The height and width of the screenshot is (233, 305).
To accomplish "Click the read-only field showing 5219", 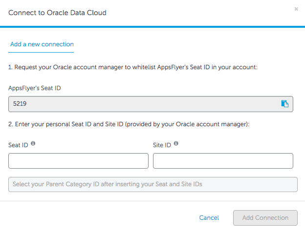I will (x=142, y=104).
